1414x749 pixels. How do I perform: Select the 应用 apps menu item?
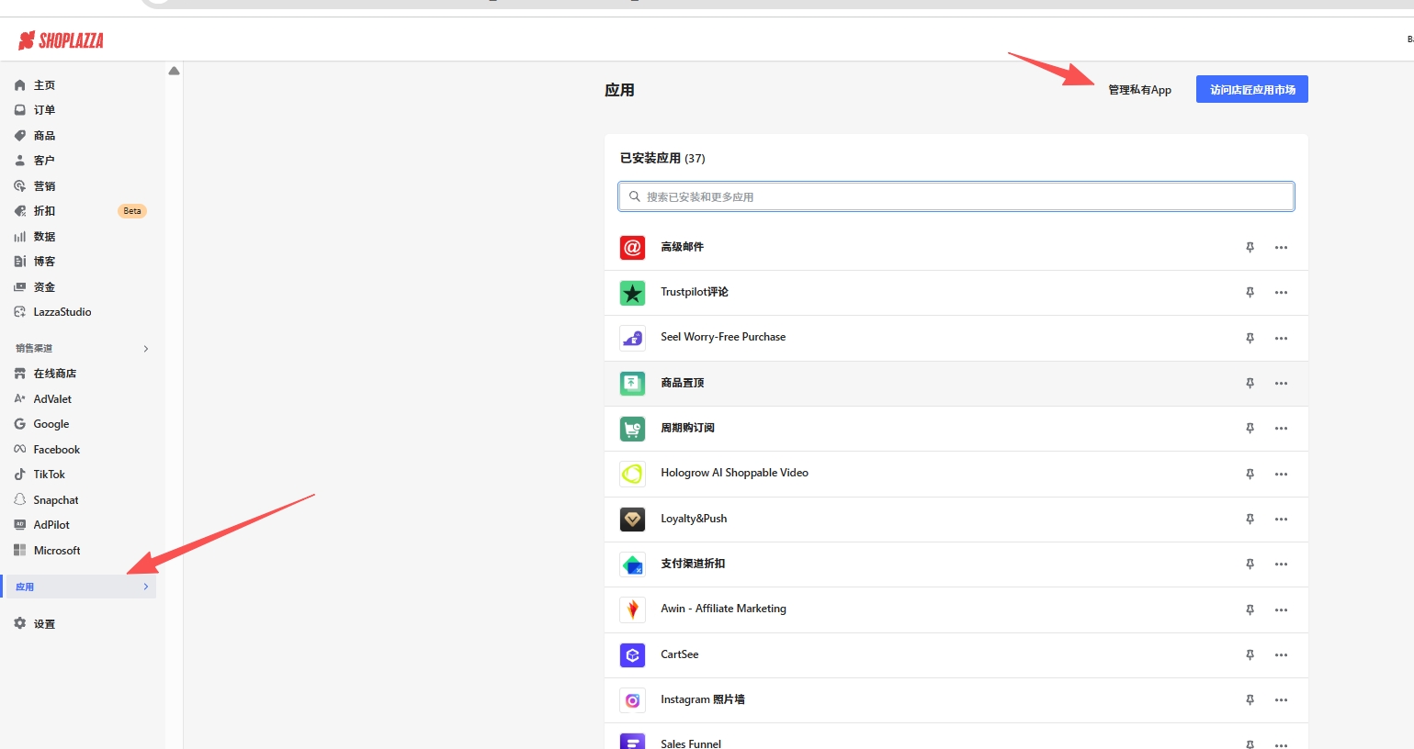(x=79, y=587)
